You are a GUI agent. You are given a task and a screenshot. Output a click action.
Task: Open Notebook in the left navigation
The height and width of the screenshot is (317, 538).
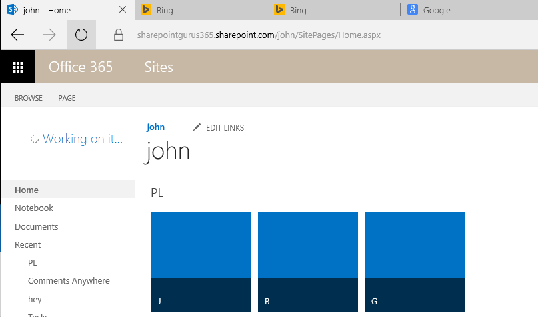(34, 208)
